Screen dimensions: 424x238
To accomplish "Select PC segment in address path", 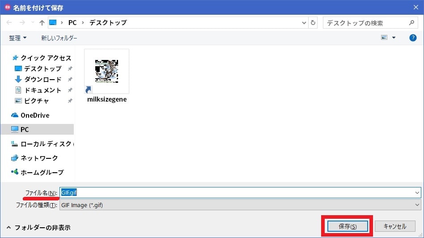I will (x=72, y=22).
